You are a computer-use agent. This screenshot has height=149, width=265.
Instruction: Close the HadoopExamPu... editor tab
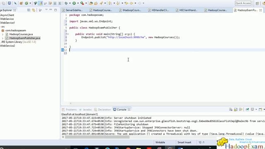pyautogui.click(x=260, y=10)
